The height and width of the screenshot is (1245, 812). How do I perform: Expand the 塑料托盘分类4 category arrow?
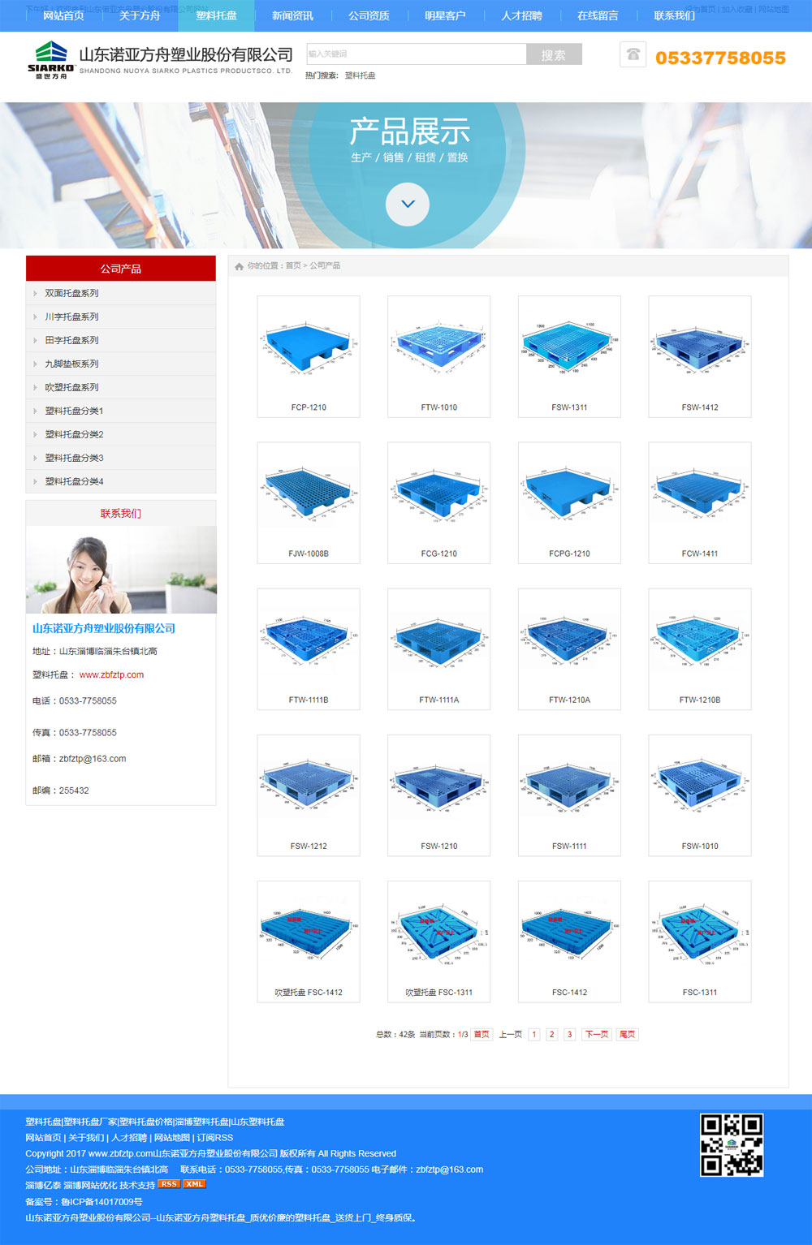(35, 482)
